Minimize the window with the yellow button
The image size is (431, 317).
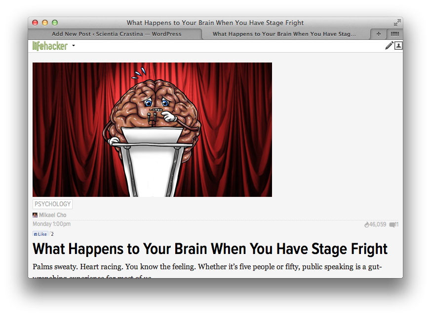tap(45, 23)
